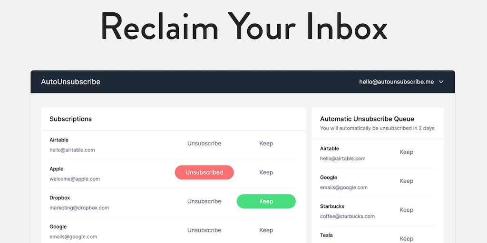The image size is (487, 243).
Task: Click the coffee@starbucks.com queue address
Action: tap(347, 216)
